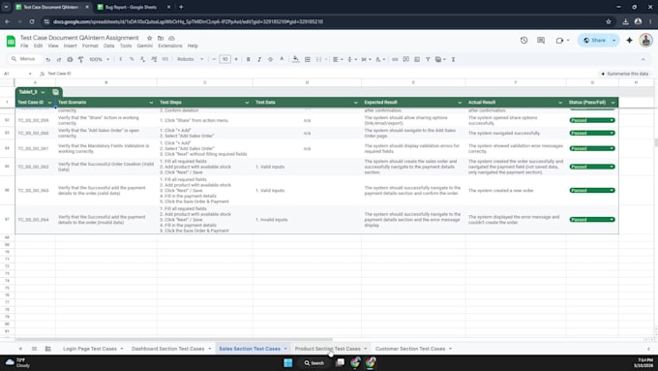Click the insert link icon
Screen dimensions: 658x371
395,60
